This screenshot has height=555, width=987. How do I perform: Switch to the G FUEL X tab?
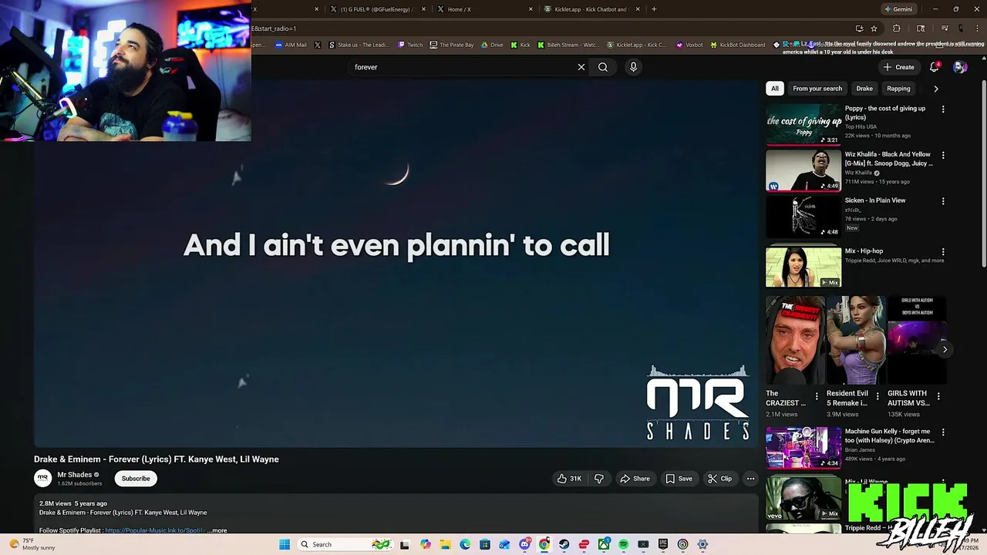point(377,9)
